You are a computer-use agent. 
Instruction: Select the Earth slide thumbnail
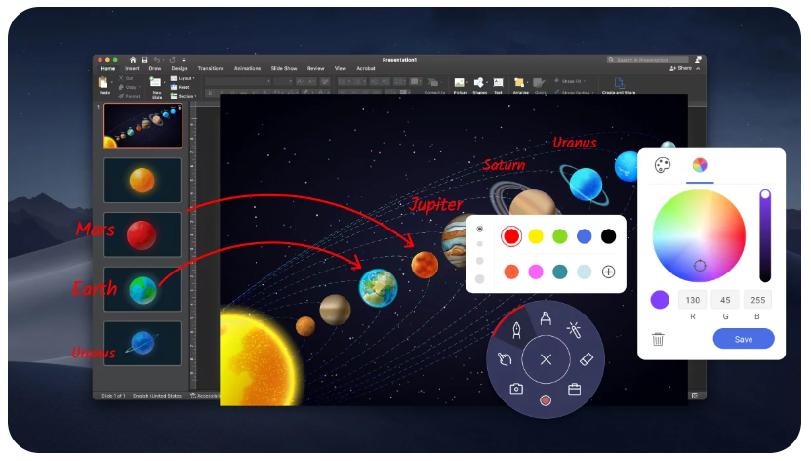click(142, 288)
